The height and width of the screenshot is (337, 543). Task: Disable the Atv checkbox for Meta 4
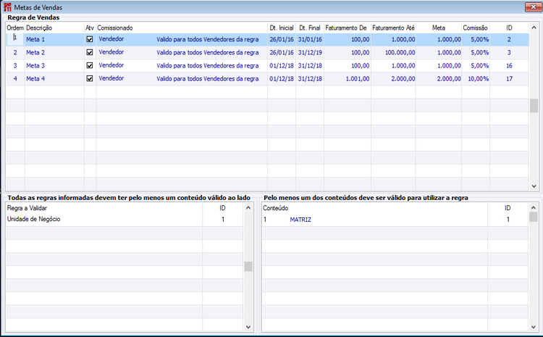90,79
